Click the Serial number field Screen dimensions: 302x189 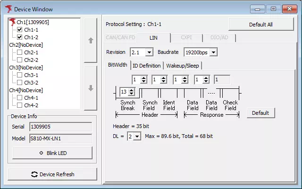[x=60, y=127]
